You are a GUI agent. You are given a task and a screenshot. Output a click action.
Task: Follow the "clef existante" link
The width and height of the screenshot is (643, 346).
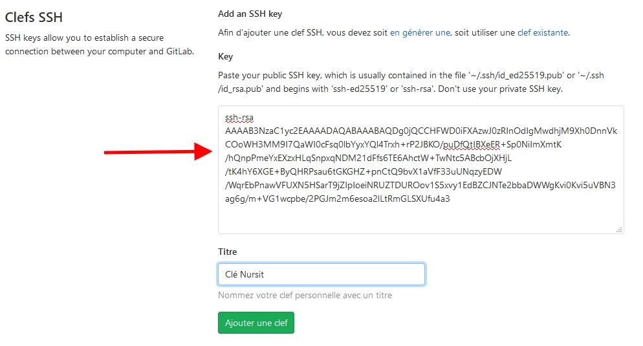[x=542, y=32]
